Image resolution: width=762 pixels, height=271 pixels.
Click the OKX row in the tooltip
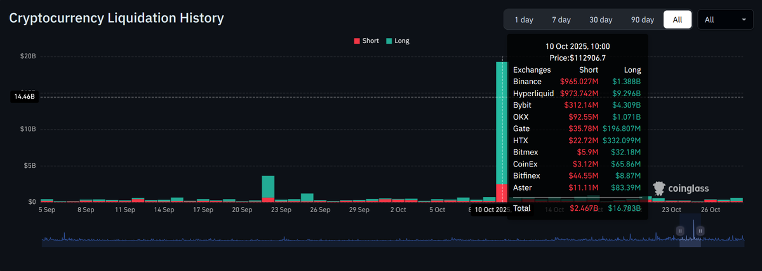click(x=577, y=117)
